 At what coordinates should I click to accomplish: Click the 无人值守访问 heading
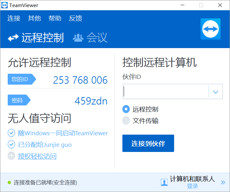coord(40,118)
